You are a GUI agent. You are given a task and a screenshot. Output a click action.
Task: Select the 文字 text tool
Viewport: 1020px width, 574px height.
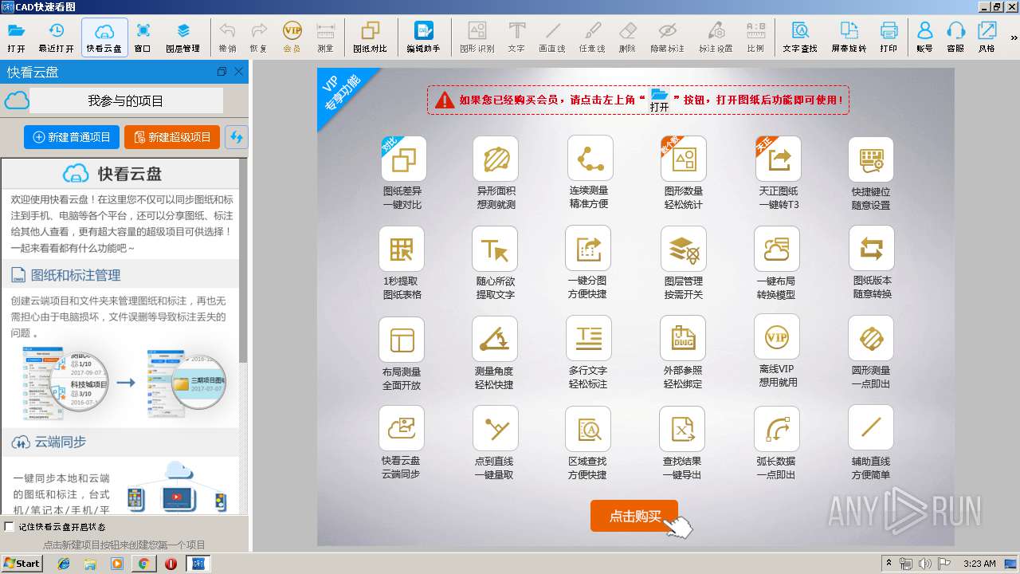(516, 37)
